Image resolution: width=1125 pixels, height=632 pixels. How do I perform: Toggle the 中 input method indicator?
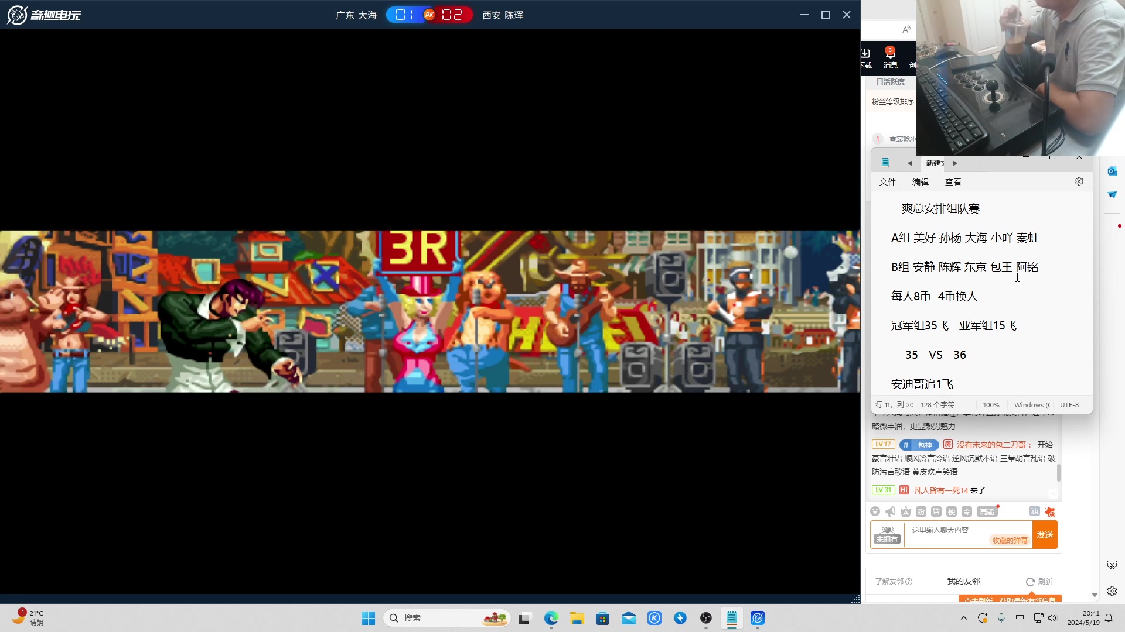point(1020,618)
